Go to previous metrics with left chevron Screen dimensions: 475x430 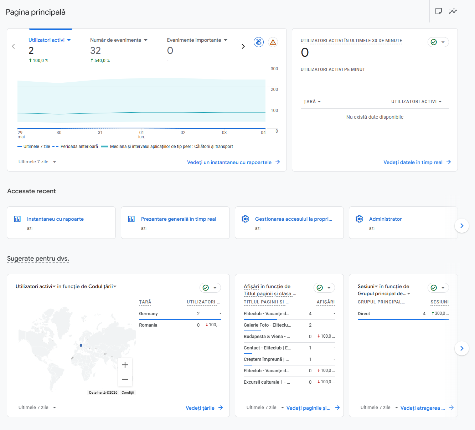[x=14, y=46]
